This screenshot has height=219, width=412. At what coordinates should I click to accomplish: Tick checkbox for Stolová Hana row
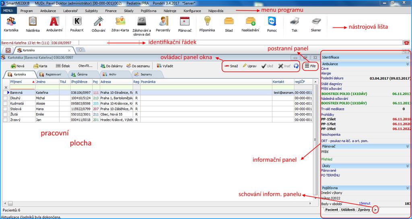[x=5, y=109]
